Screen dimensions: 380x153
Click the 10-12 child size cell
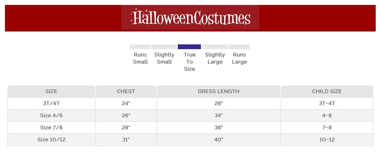tap(327, 140)
